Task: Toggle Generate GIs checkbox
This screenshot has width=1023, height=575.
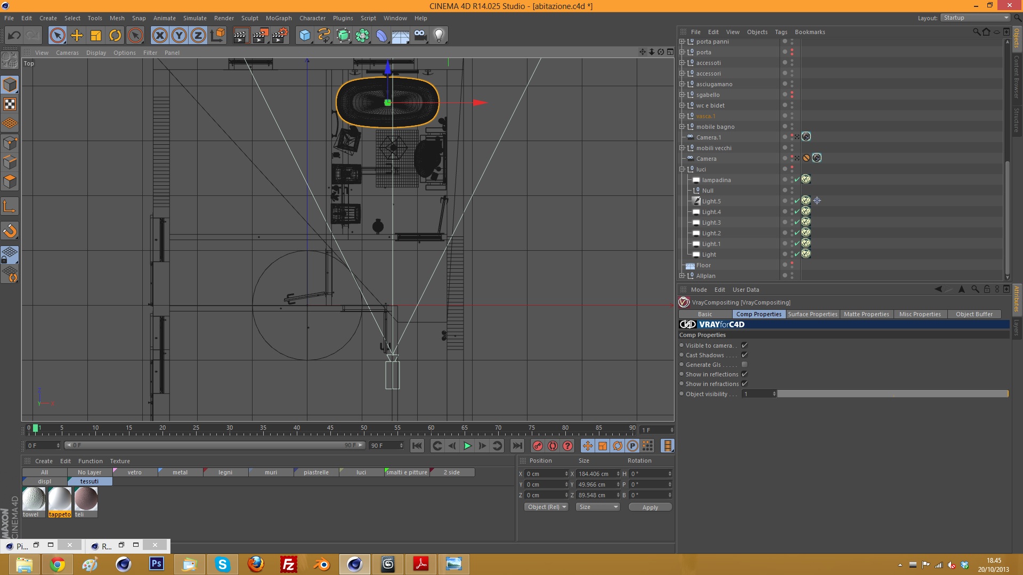Action: tap(744, 365)
